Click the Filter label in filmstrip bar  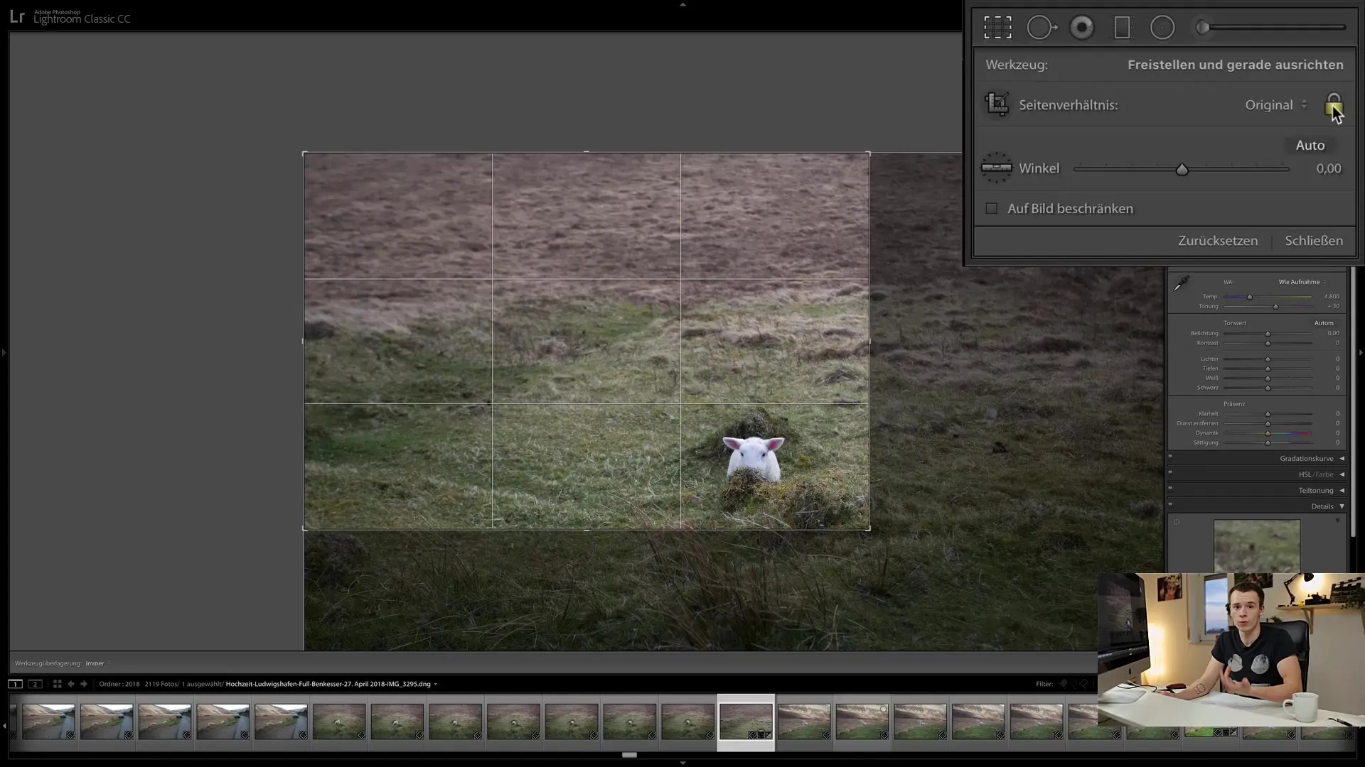tap(1044, 684)
